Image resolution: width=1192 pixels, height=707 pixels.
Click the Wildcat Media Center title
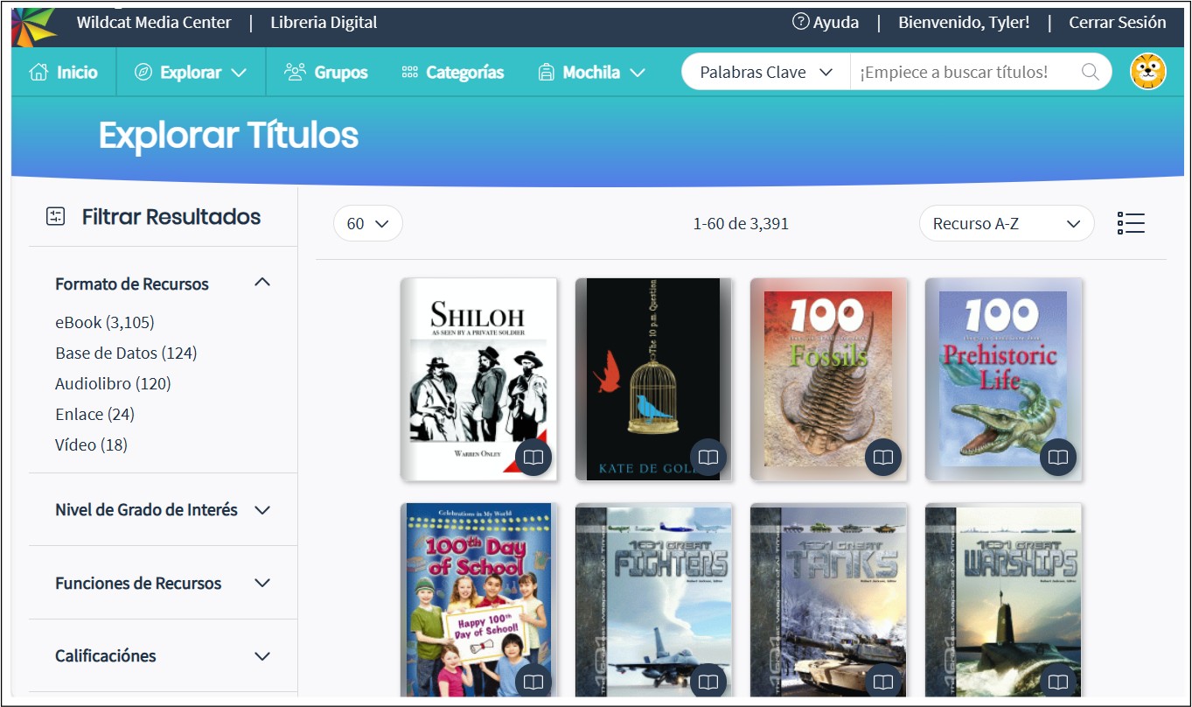point(154,23)
